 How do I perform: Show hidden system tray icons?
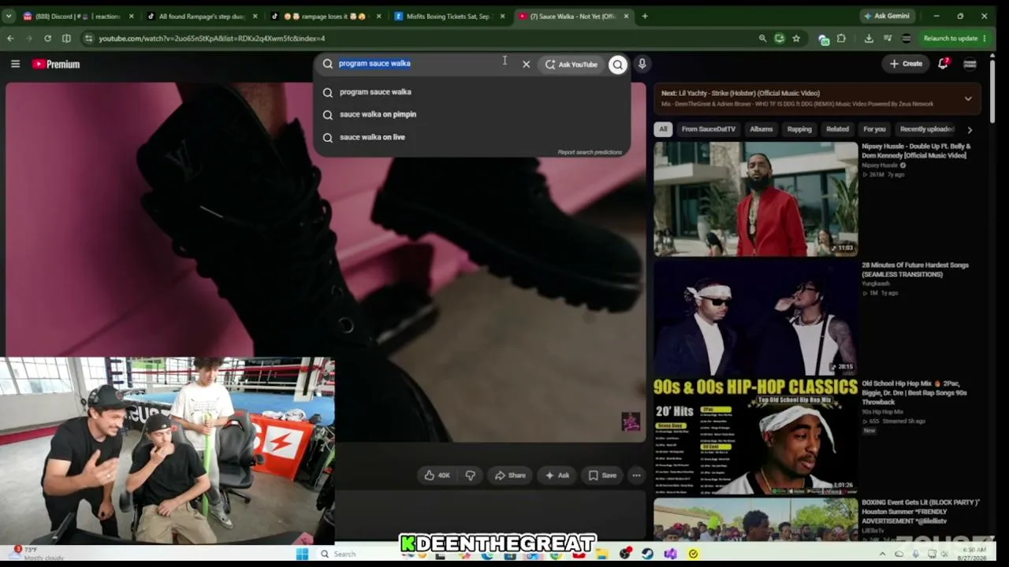point(882,554)
